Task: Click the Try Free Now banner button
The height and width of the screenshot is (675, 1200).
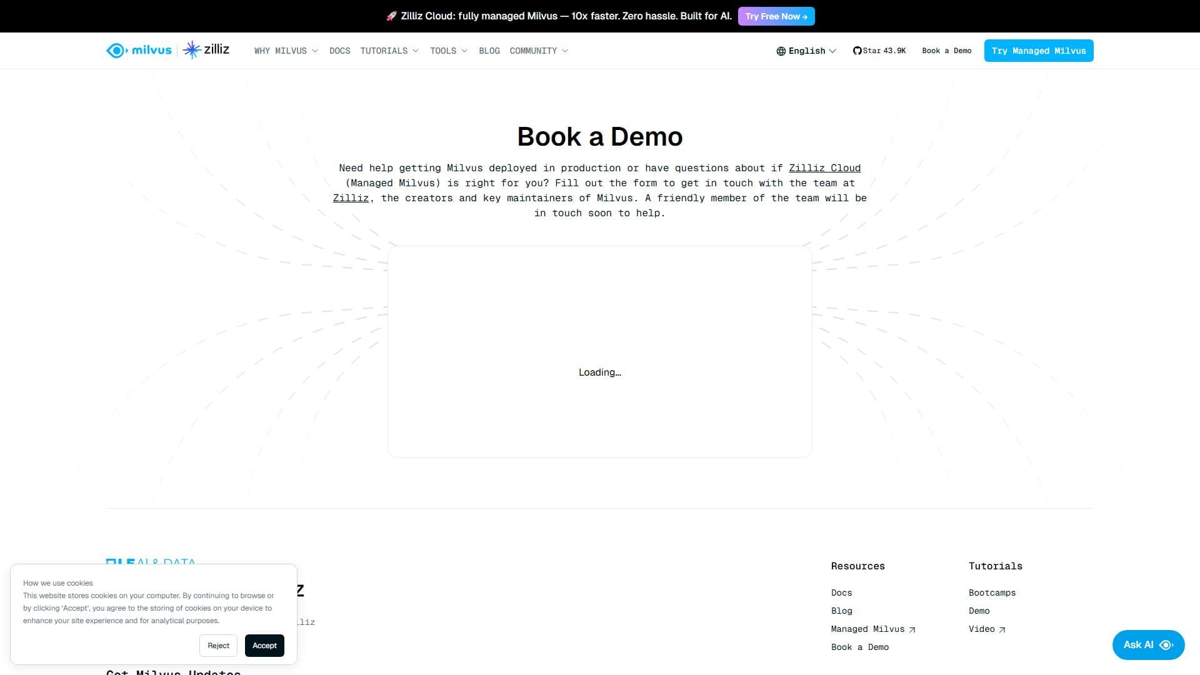Action: click(776, 16)
